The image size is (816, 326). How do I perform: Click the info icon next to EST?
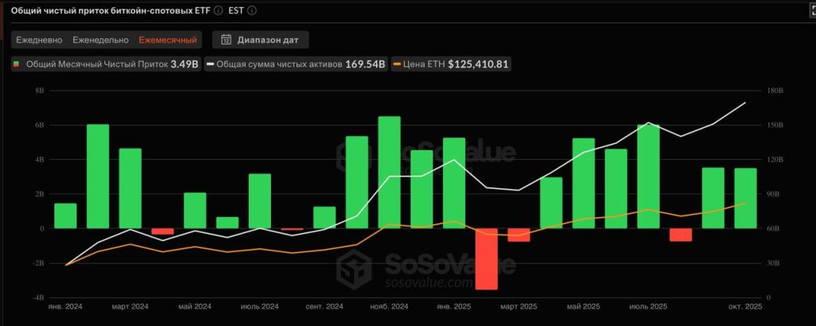click(x=252, y=10)
